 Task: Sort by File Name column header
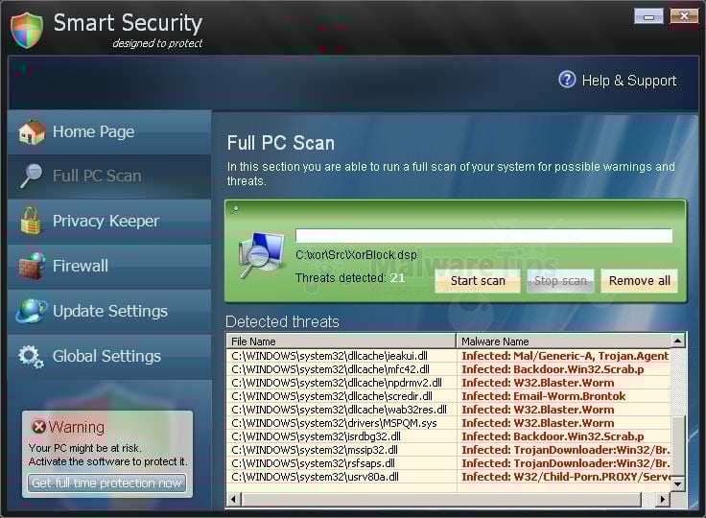click(x=341, y=341)
